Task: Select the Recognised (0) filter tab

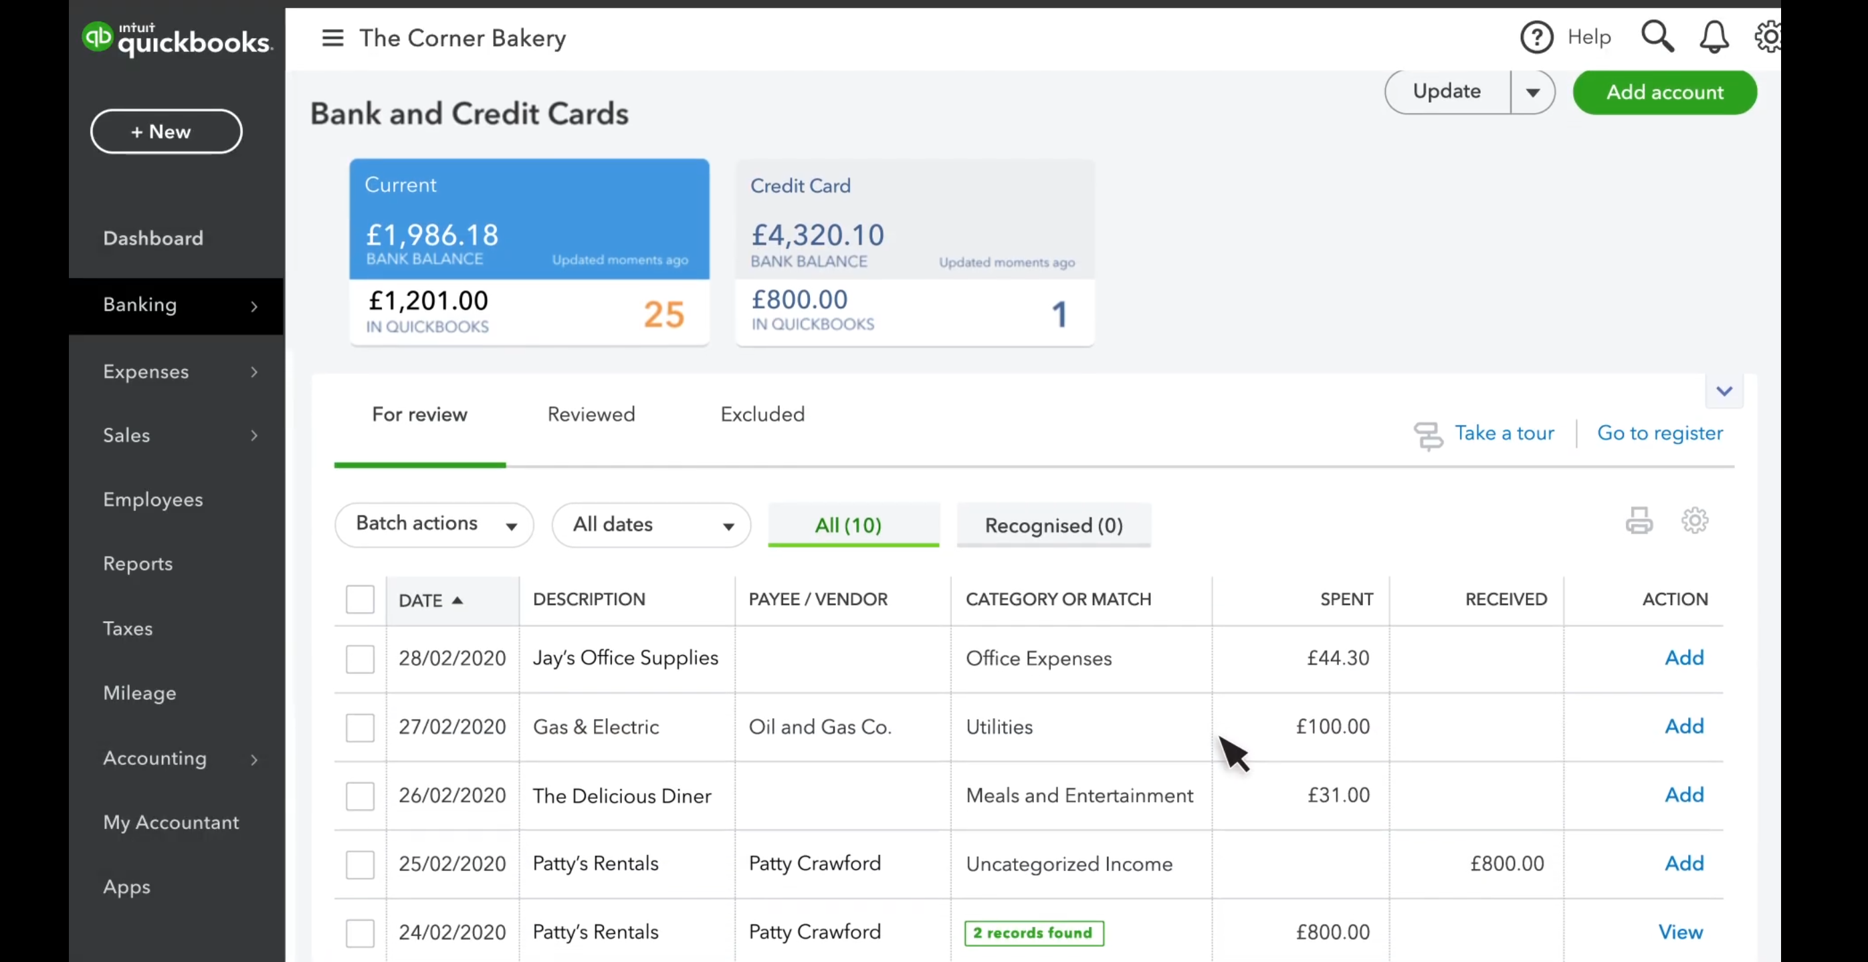Action: pos(1053,525)
